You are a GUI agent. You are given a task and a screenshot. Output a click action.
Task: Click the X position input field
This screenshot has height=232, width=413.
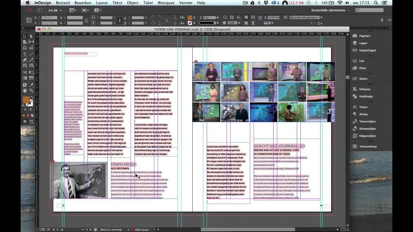[50, 17]
